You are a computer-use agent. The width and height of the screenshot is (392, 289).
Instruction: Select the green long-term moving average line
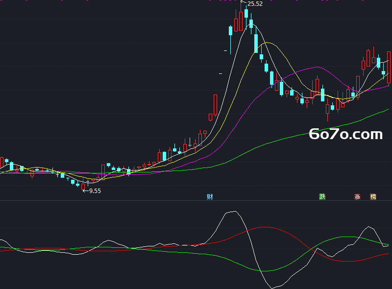[x=275, y=142]
